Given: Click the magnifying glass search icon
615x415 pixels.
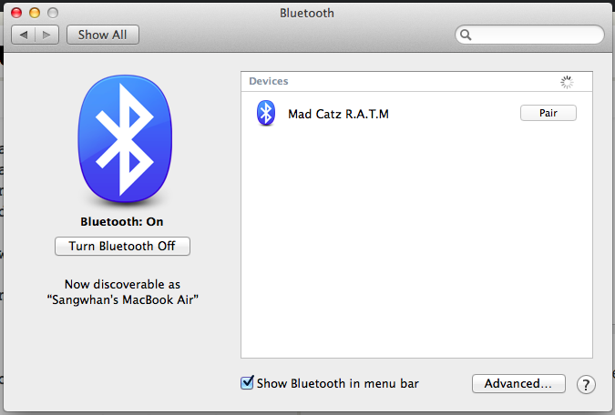Looking at the screenshot, I should click(466, 35).
